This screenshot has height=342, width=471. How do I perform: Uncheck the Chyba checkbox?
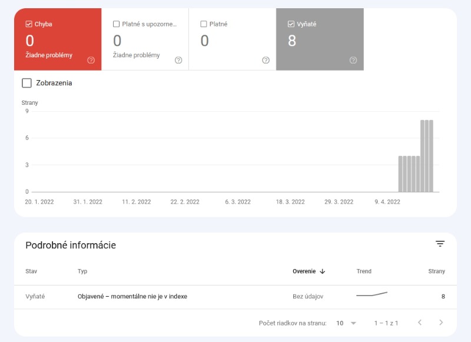29,24
